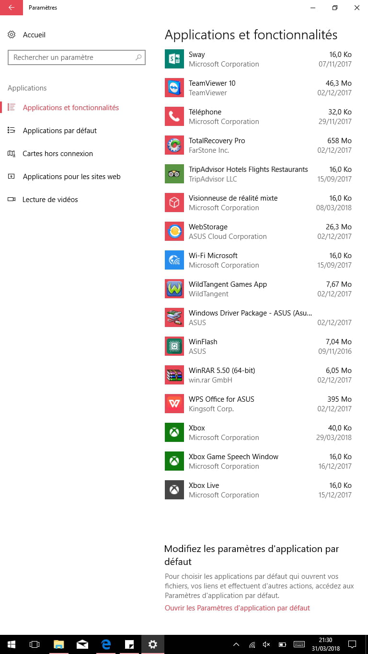The image size is (368, 654).
Task: Select the WPS Office for ASUS icon
Action: pos(174,404)
